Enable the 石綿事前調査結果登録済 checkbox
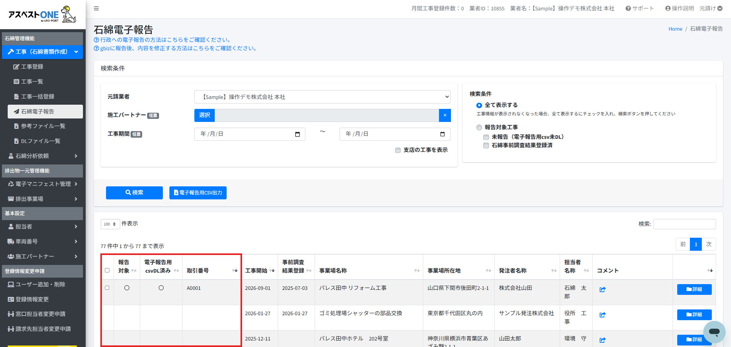The image size is (731, 347). point(486,146)
